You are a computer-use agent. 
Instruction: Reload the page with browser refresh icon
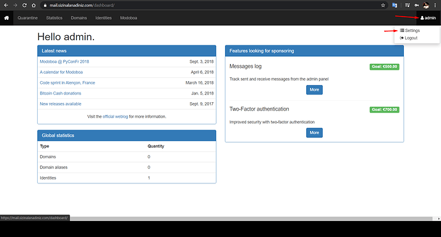point(24,5)
